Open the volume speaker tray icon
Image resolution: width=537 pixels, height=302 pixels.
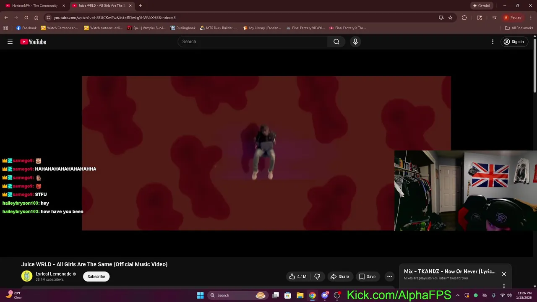pos(509,295)
